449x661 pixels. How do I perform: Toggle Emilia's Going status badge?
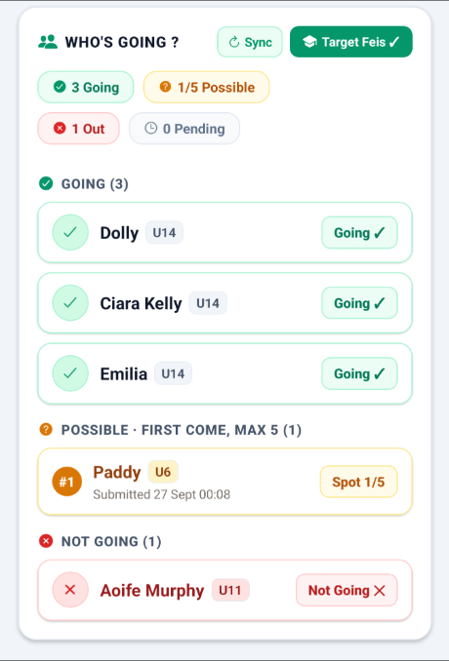tap(359, 373)
